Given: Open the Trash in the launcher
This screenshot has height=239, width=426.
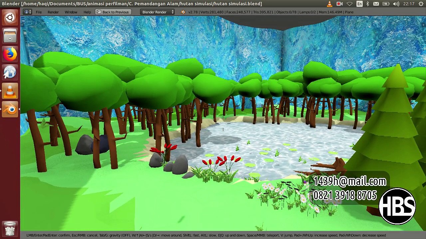Looking at the screenshot, I should tap(10, 228).
